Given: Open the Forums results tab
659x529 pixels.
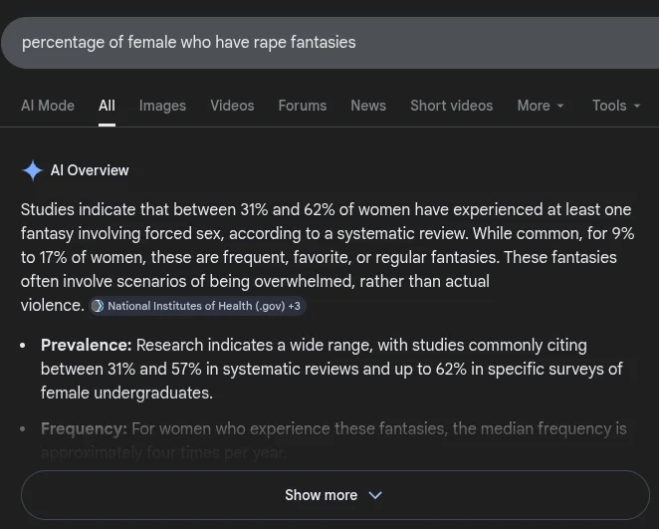Looking at the screenshot, I should [x=302, y=106].
